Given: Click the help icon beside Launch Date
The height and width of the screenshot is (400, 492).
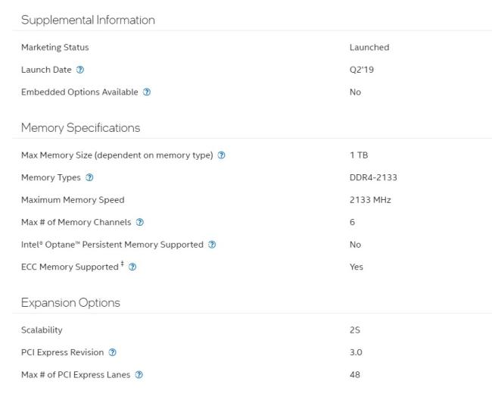Looking at the screenshot, I should click(80, 70).
